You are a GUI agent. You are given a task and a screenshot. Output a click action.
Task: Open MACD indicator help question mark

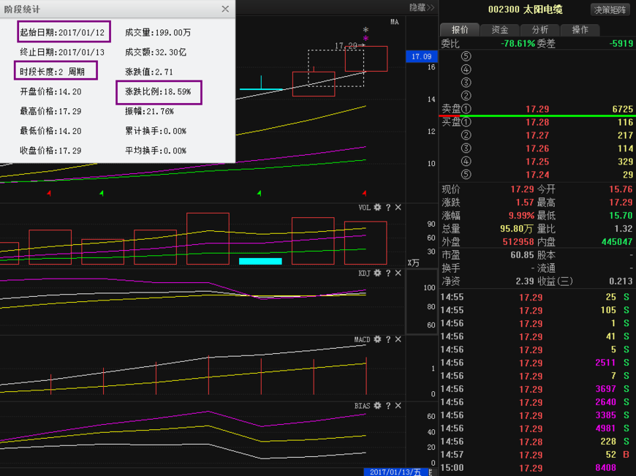pyautogui.click(x=388, y=339)
